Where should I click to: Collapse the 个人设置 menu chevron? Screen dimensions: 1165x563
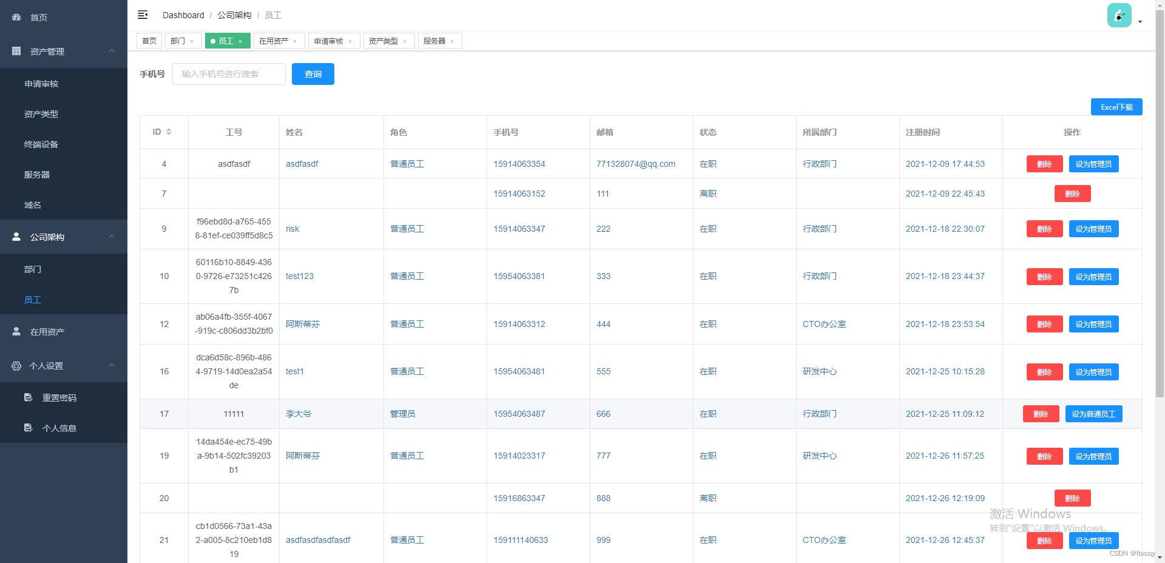[x=112, y=365]
